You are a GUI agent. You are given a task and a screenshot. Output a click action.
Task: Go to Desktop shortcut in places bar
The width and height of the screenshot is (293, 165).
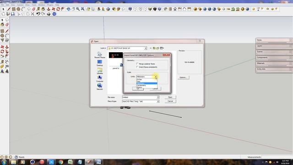pos(100,63)
